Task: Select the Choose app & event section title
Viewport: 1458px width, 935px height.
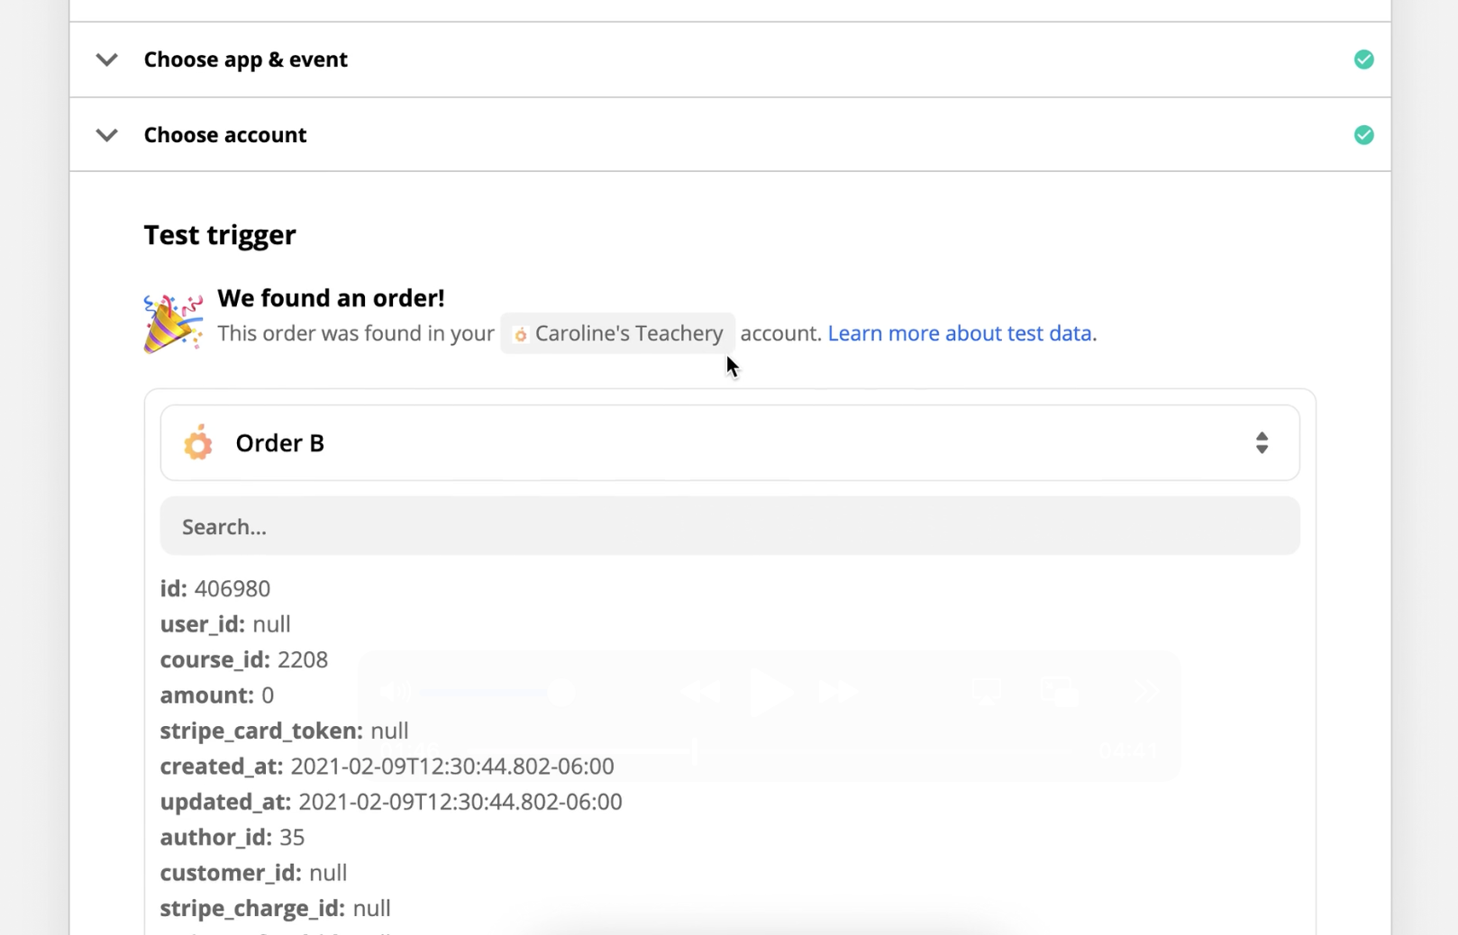Action: 245,59
